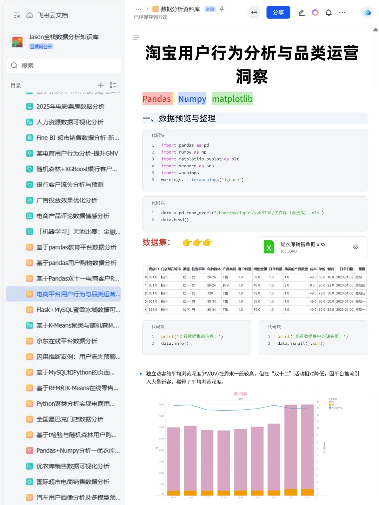Click 2025年电影票房 document icon

tap(30, 106)
